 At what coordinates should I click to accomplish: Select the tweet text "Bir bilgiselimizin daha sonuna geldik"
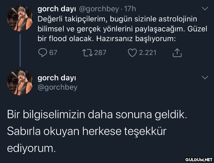coord(97,115)
